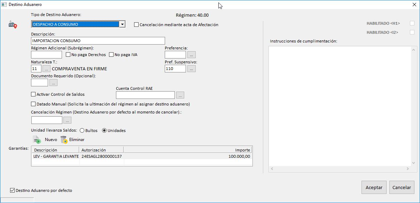Image resolution: width=420 pixels, height=203 pixels.
Task: Open Cancelación Régimen lookup ellipsis button
Action: (67, 120)
